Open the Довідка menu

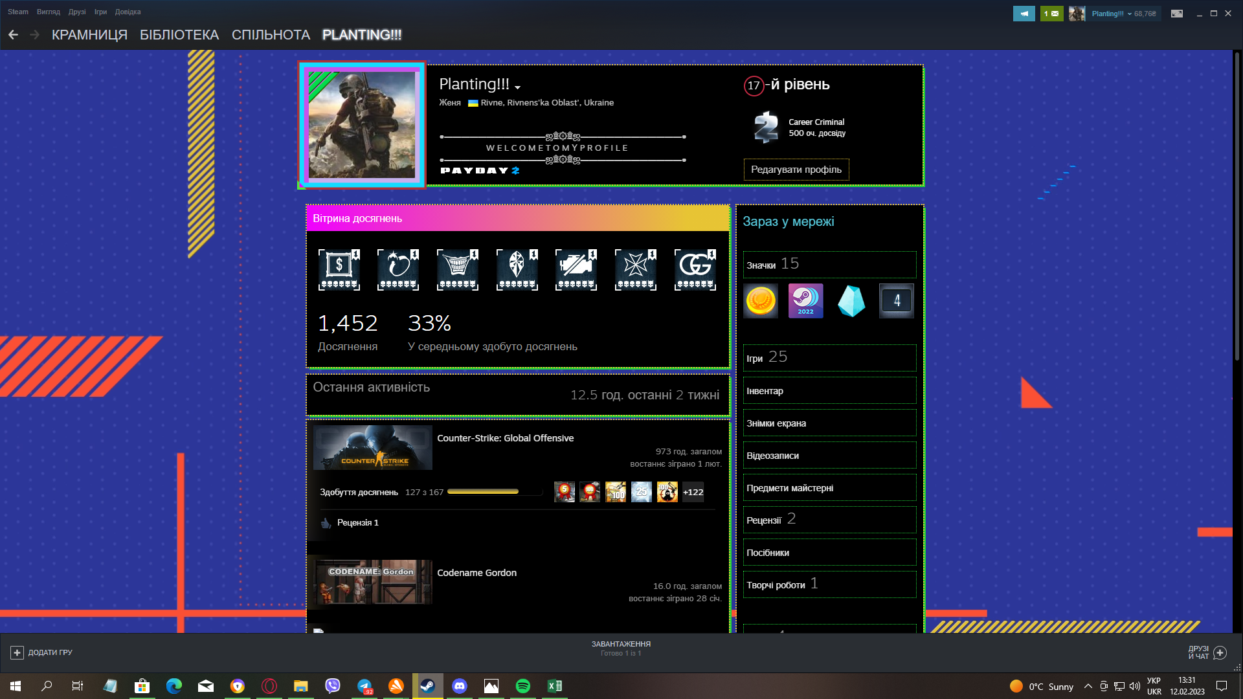(128, 12)
